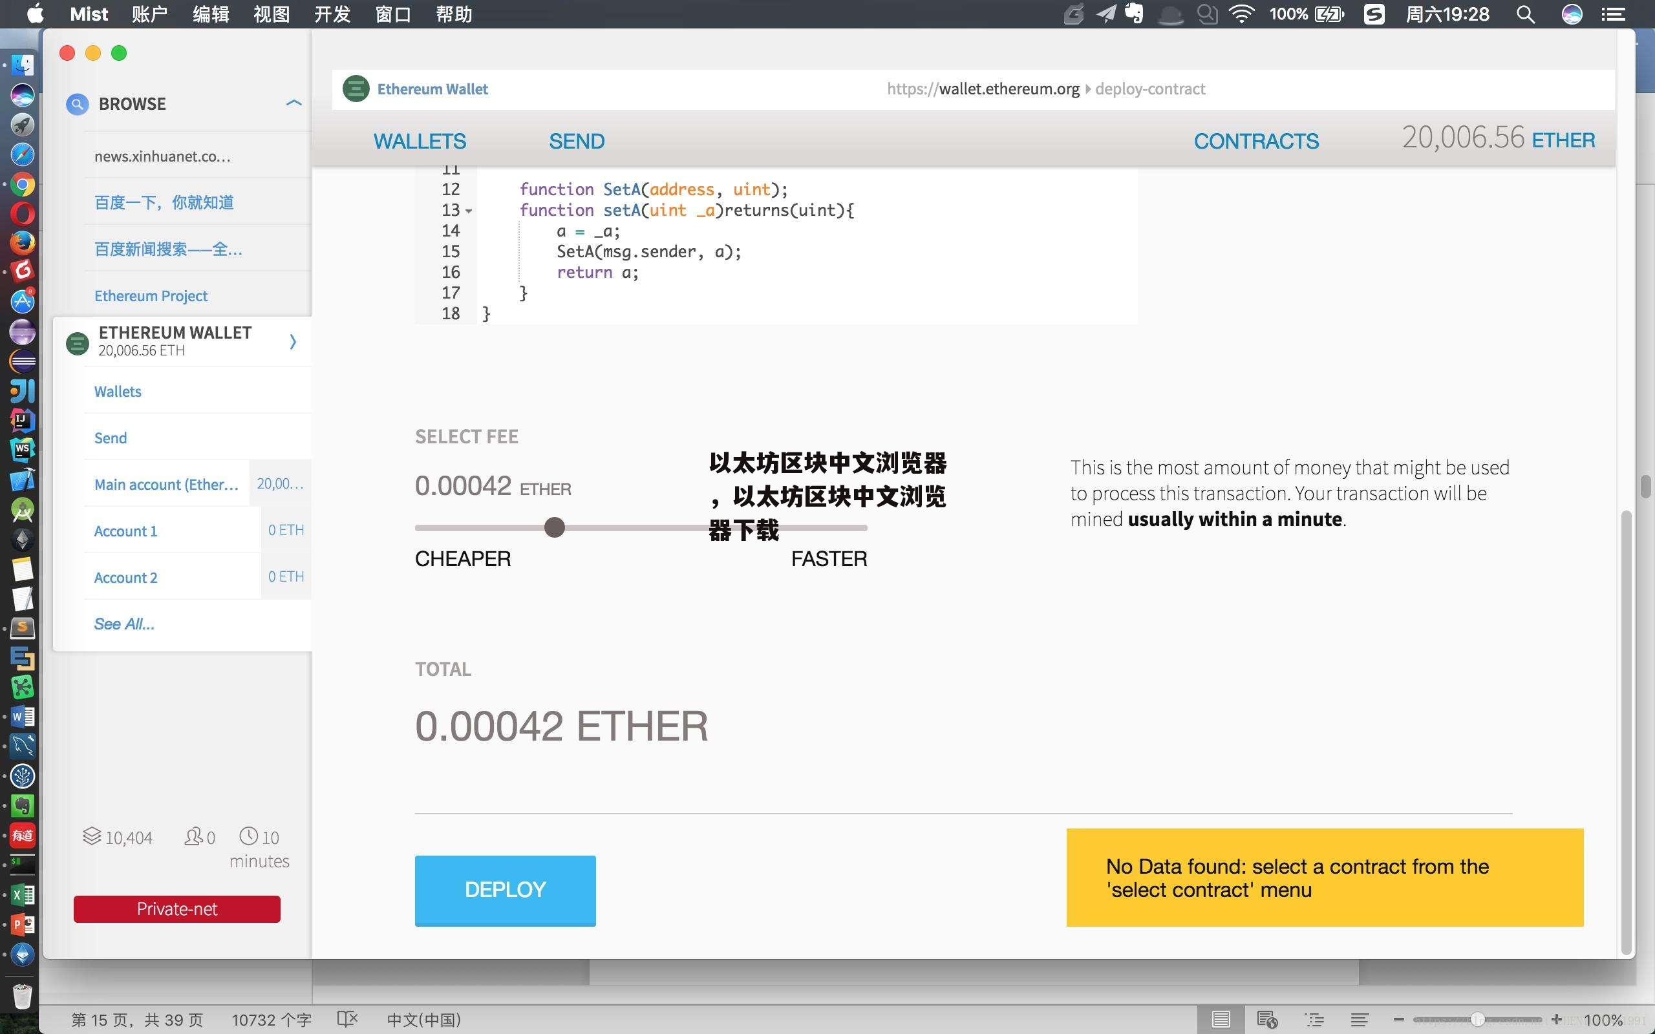Screen dimensions: 1655x1034
Task: Open IntelliJ IDEA from the Dock
Action: (x=23, y=420)
